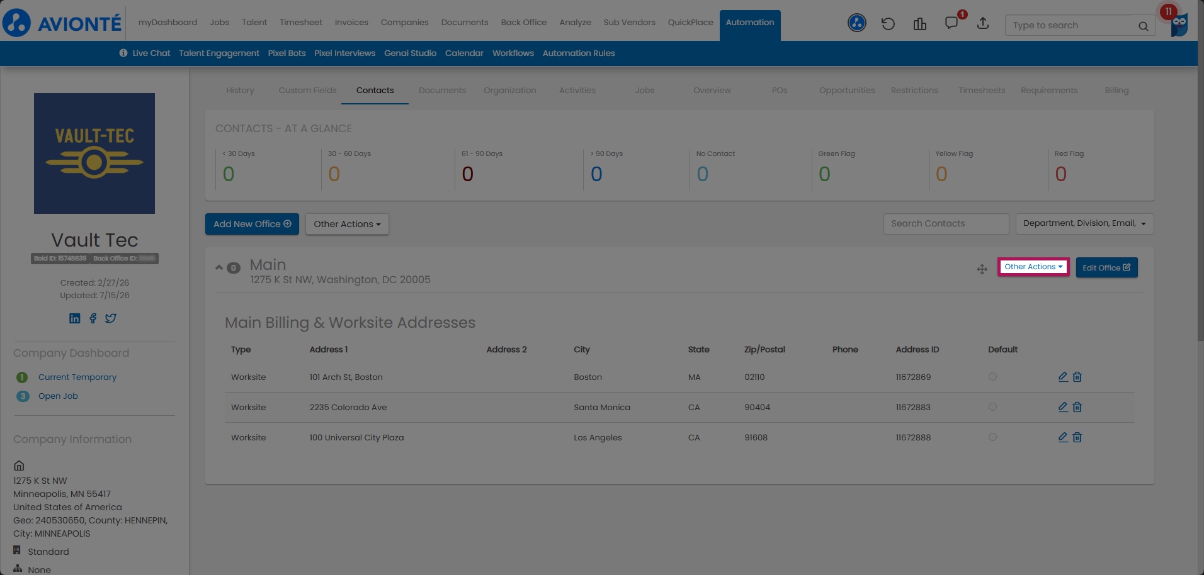Edit the 101 Arch St address row
This screenshot has width=1204, height=575.
(x=1063, y=377)
